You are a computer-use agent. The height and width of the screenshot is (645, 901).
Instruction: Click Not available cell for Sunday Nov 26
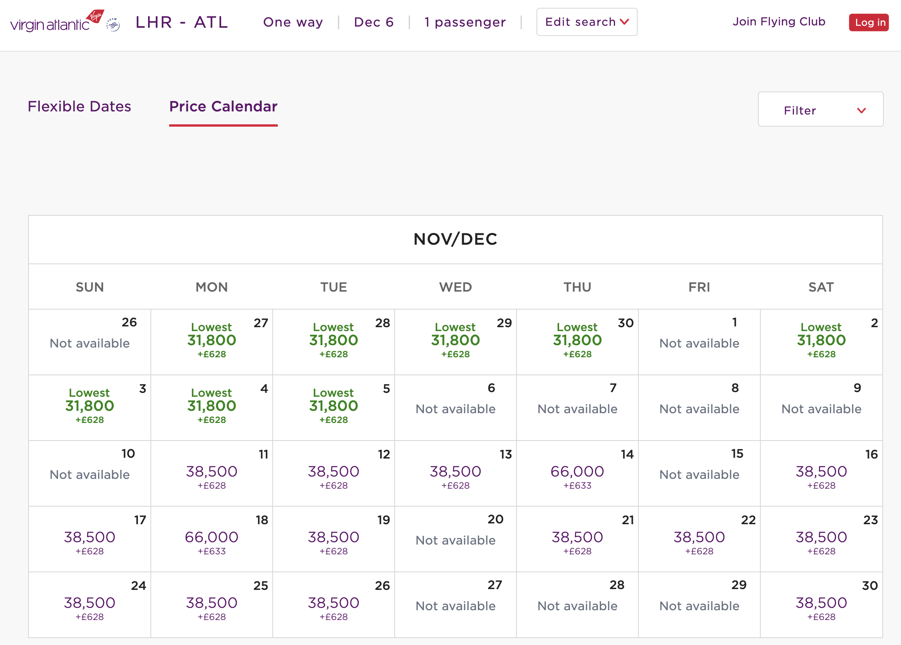tap(90, 342)
